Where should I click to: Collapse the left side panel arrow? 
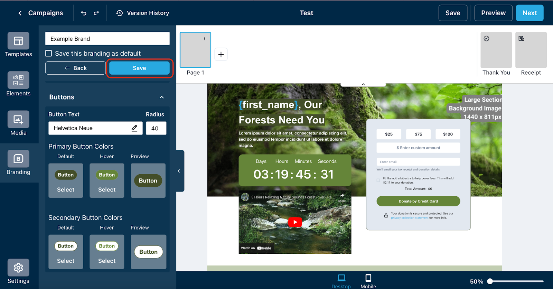tap(179, 171)
